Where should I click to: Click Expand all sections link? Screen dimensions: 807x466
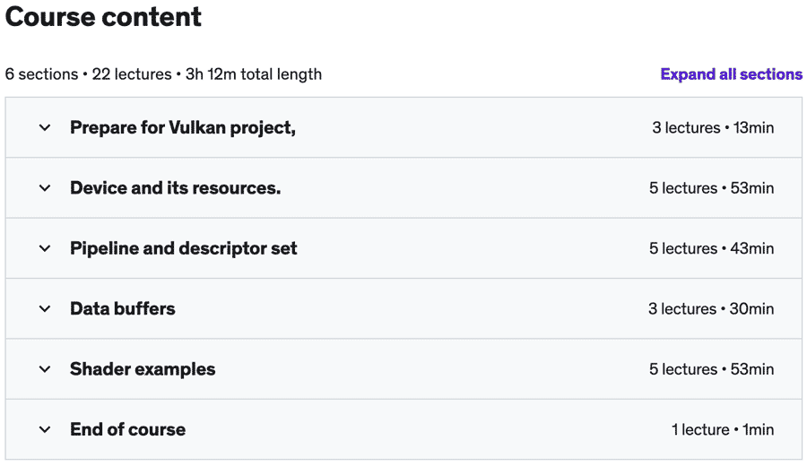(731, 74)
